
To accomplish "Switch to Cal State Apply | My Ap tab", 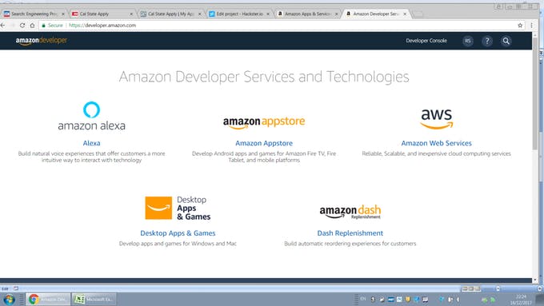I will tap(170, 14).
